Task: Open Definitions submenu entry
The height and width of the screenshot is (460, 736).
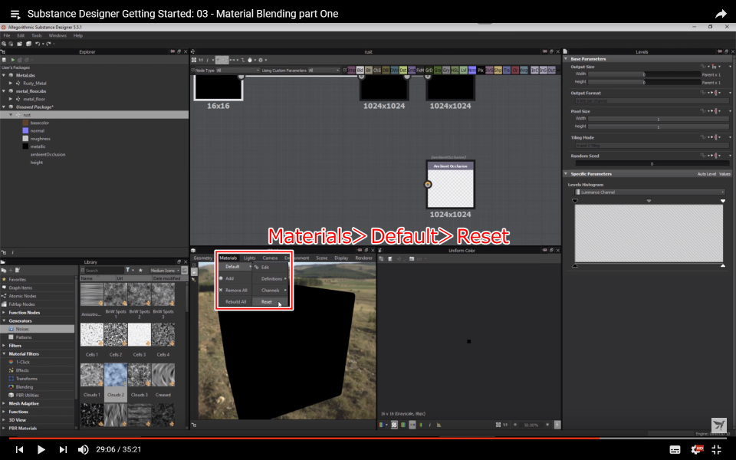Action: point(271,279)
